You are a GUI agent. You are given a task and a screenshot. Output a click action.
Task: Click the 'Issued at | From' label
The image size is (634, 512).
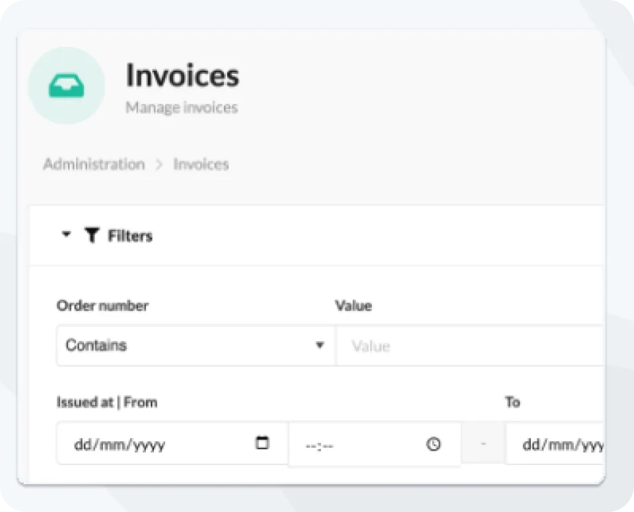pos(107,402)
